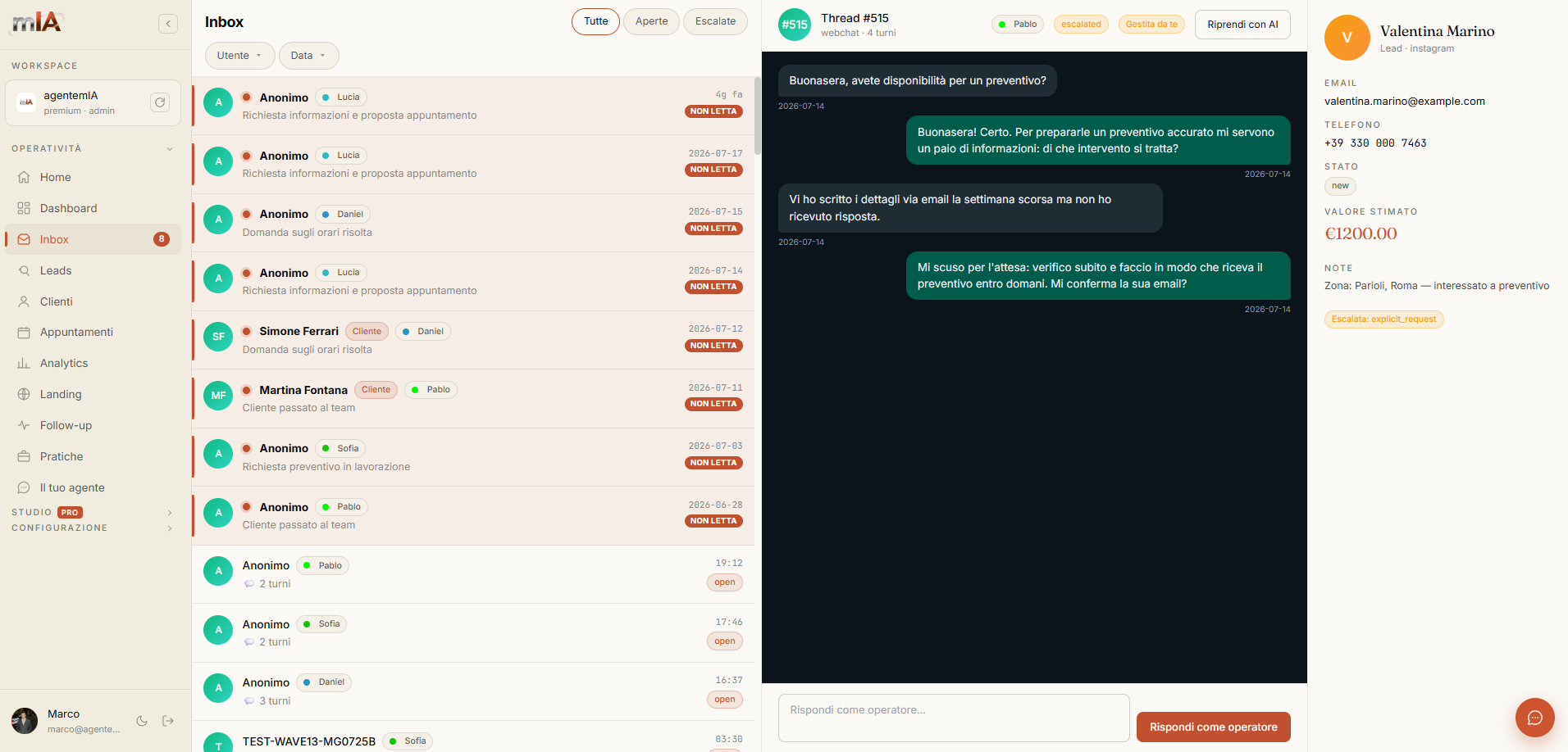Open Martina Fontana conversation
The height and width of the screenshot is (752, 1568).
[x=473, y=399]
